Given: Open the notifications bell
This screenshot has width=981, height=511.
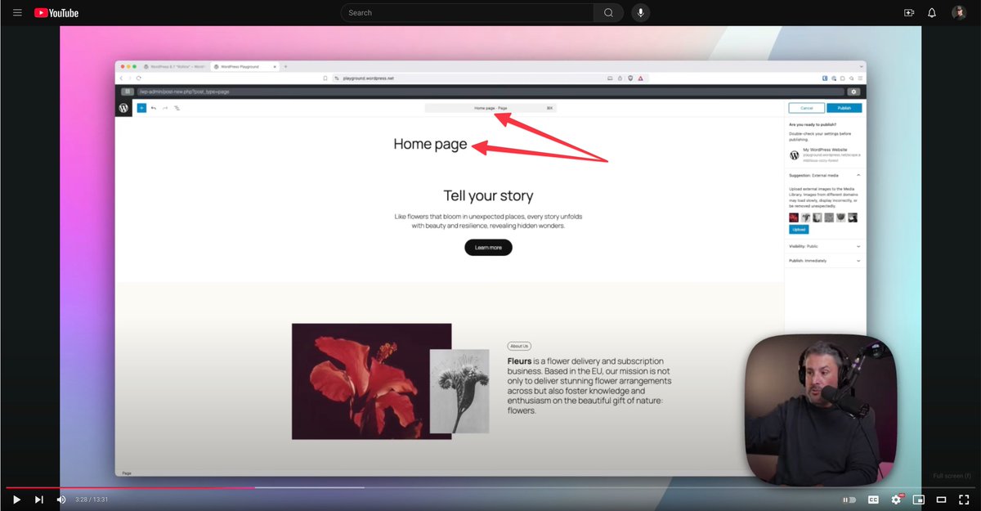Looking at the screenshot, I should pos(932,12).
